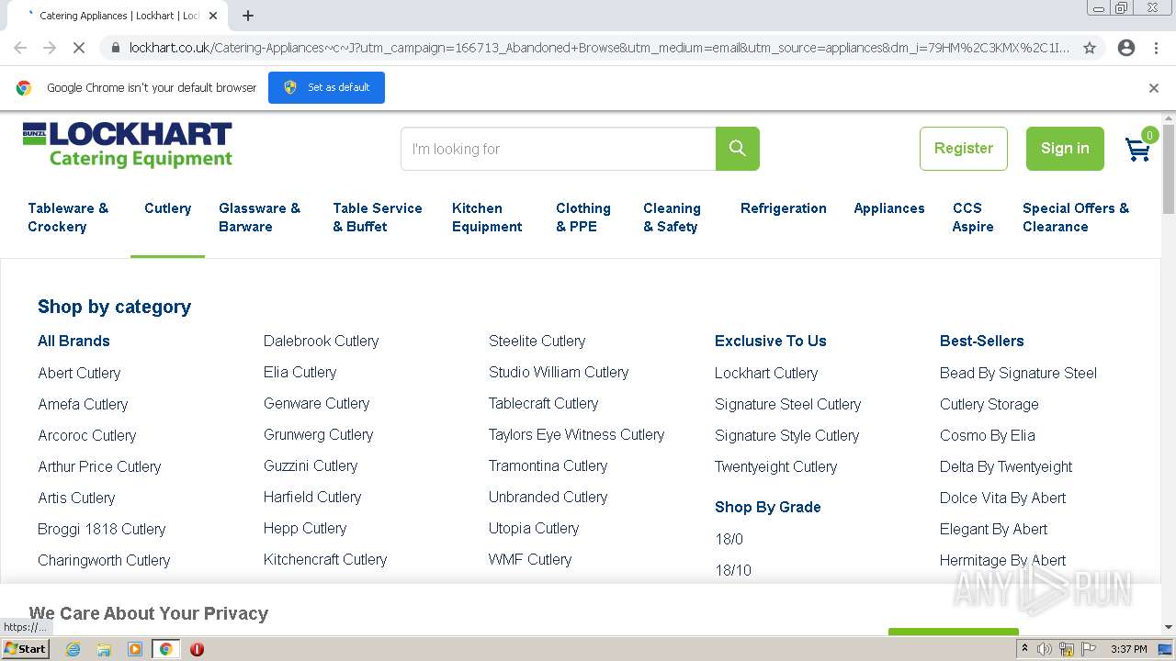The width and height of the screenshot is (1176, 661).
Task: Open the Windows Start menu
Action: pyautogui.click(x=26, y=649)
